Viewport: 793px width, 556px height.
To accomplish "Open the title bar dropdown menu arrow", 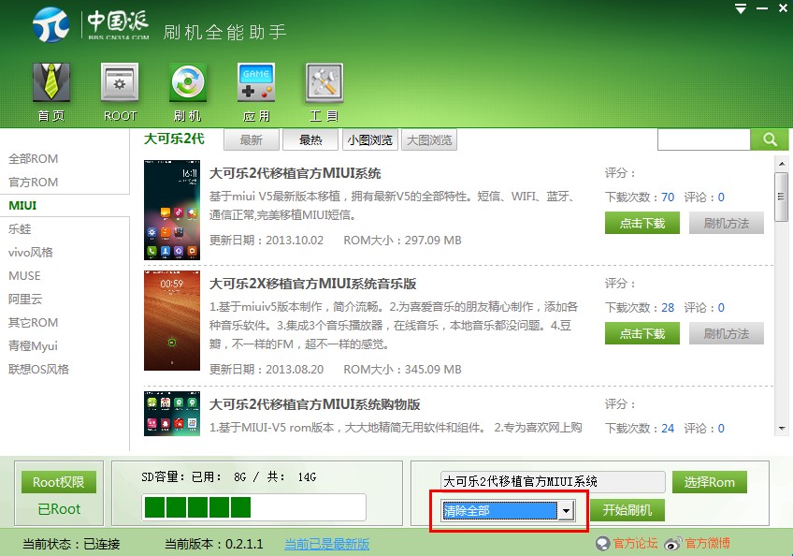I will (x=741, y=8).
